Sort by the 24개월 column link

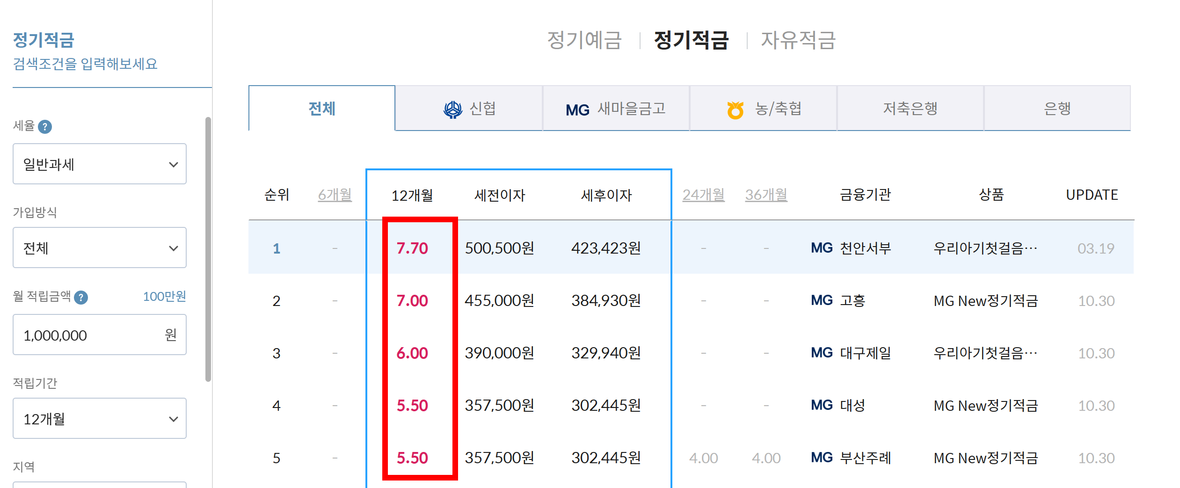(703, 195)
